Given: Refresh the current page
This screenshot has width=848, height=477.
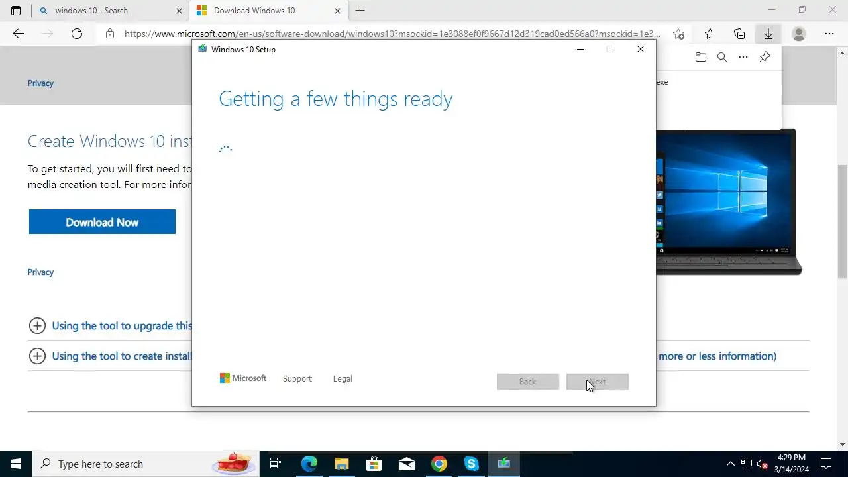Looking at the screenshot, I should (77, 34).
